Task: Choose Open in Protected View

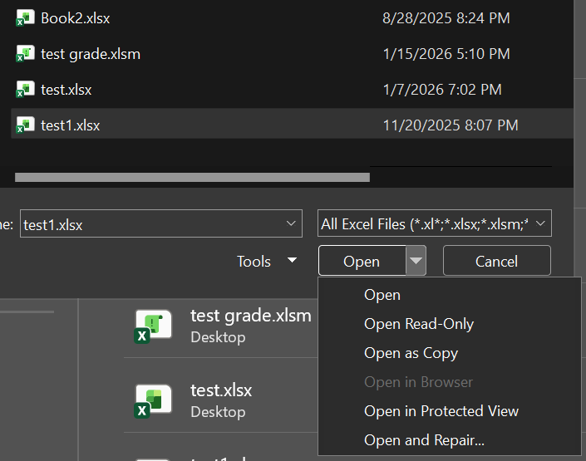Action: tap(441, 411)
